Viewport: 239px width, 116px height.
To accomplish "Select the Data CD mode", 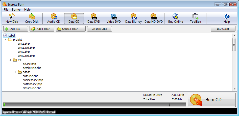I will (74, 18).
